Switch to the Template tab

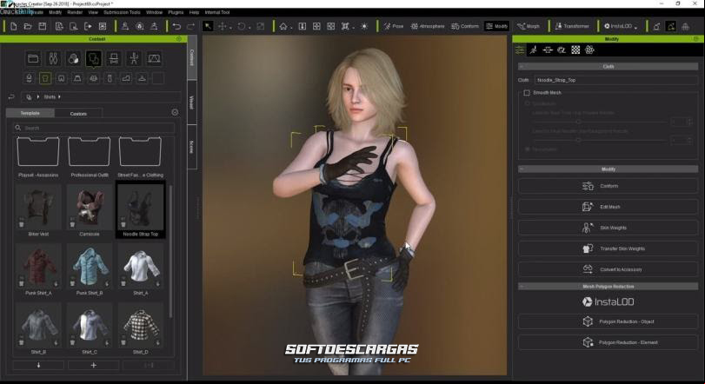(x=30, y=113)
